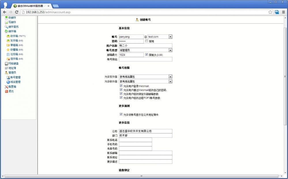
Task: Click the scroll down arrow of page
Action: click(x=285, y=173)
